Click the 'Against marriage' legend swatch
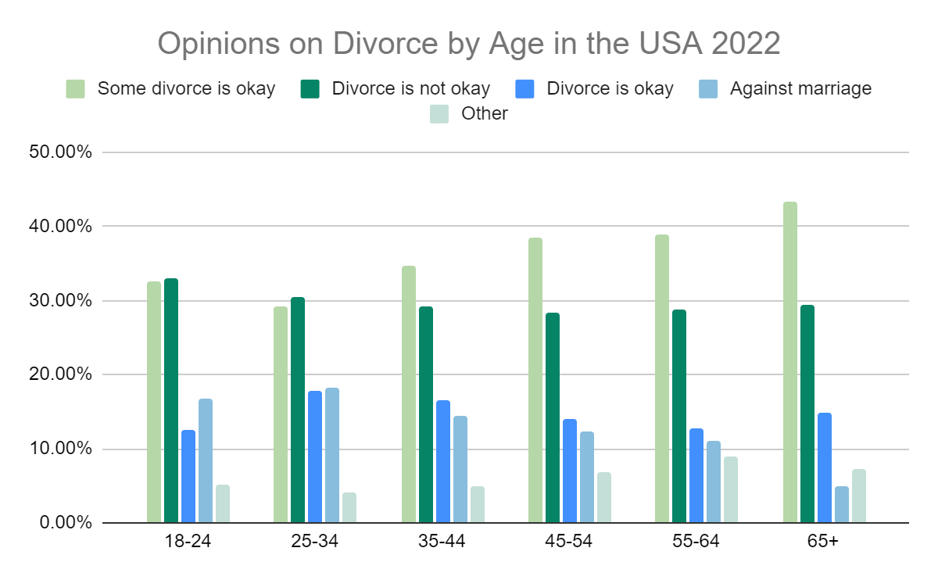938x580 pixels. pyautogui.click(x=709, y=88)
